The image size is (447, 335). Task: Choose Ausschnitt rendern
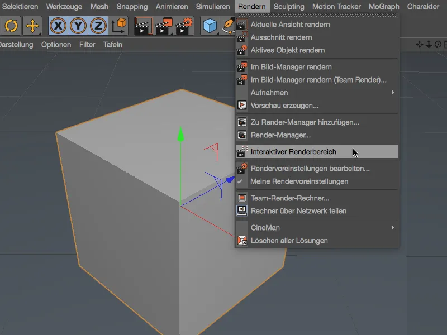(317, 37)
